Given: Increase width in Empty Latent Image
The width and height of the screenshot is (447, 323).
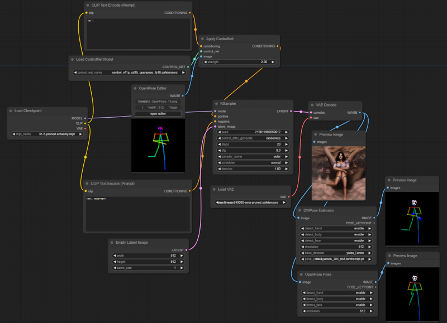Looking at the screenshot, I should (x=182, y=255).
